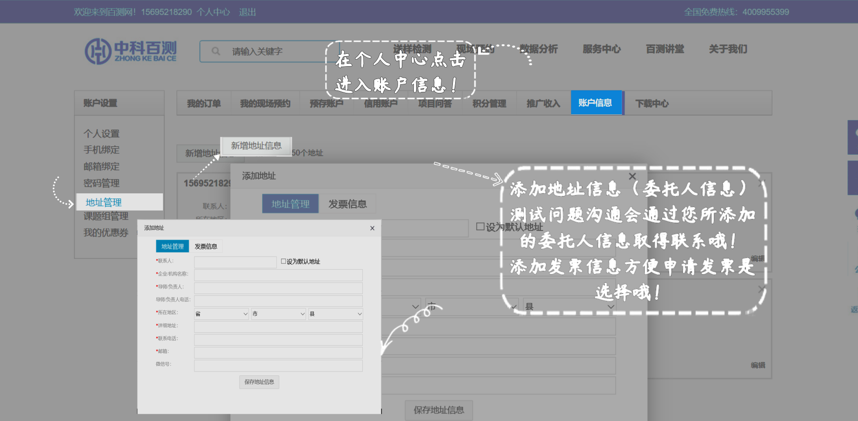Tick 设为默认地址 checkbox in large dialog

click(x=480, y=227)
